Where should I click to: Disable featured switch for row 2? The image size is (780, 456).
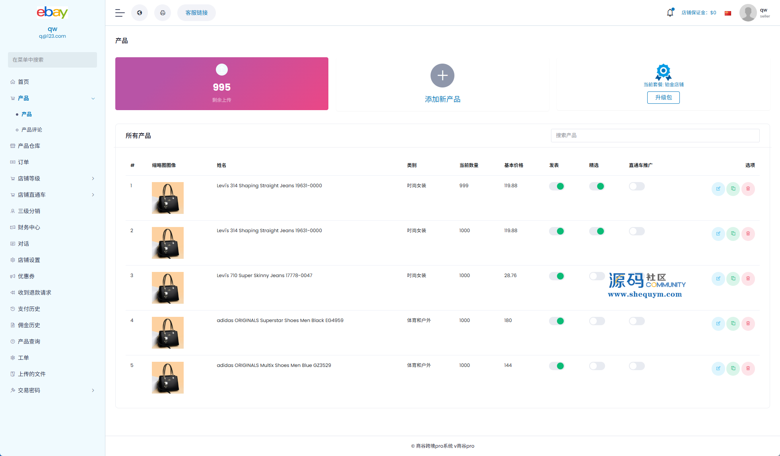point(597,231)
